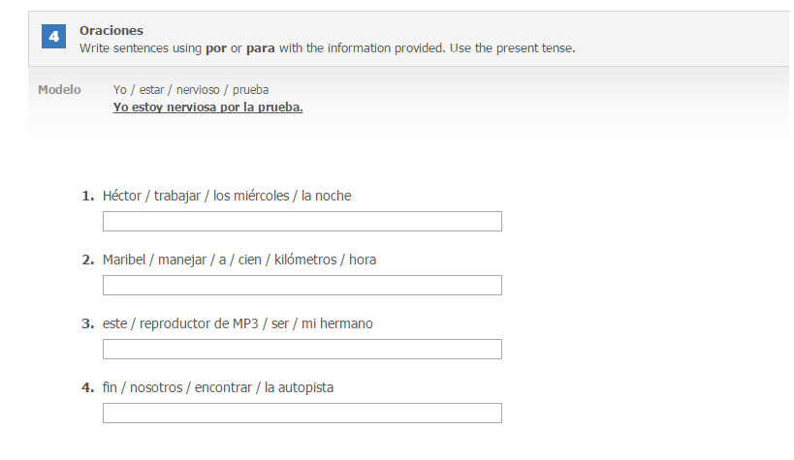This screenshot has width=794, height=460.
Task: Select the input box for the reproductor de MP3 item
Action: 302,350
